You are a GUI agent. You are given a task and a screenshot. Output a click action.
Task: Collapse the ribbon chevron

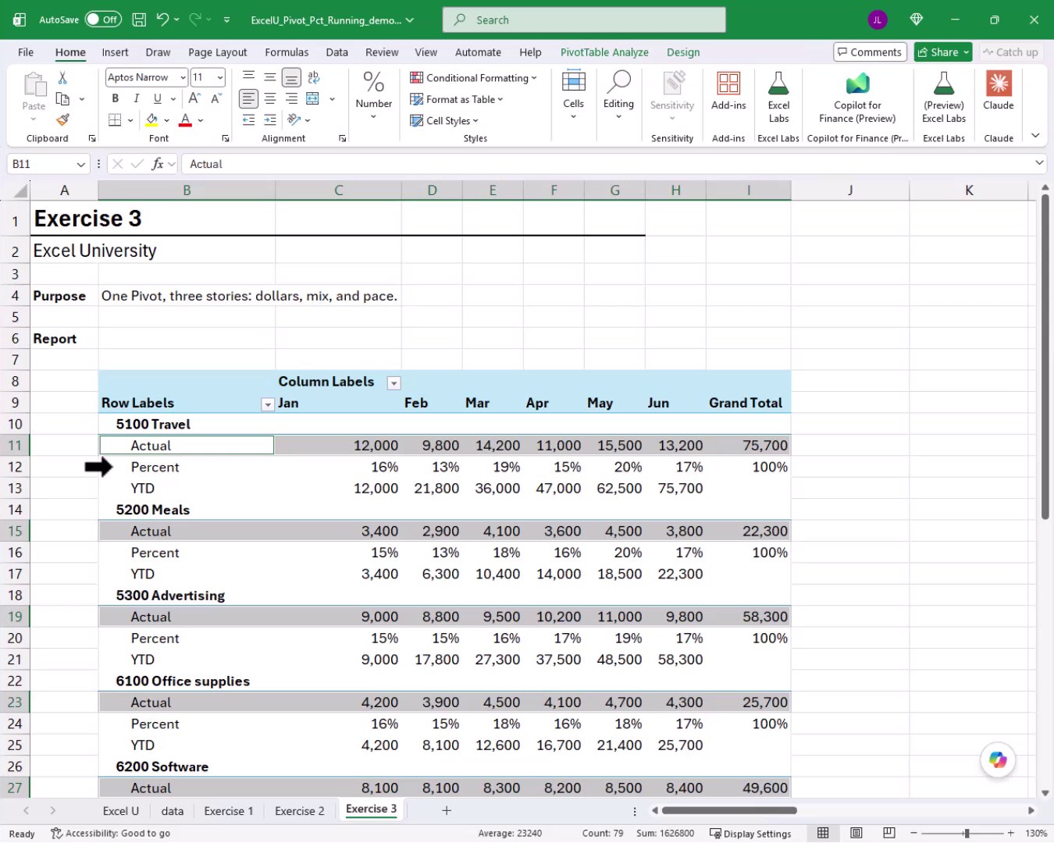click(x=1035, y=136)
